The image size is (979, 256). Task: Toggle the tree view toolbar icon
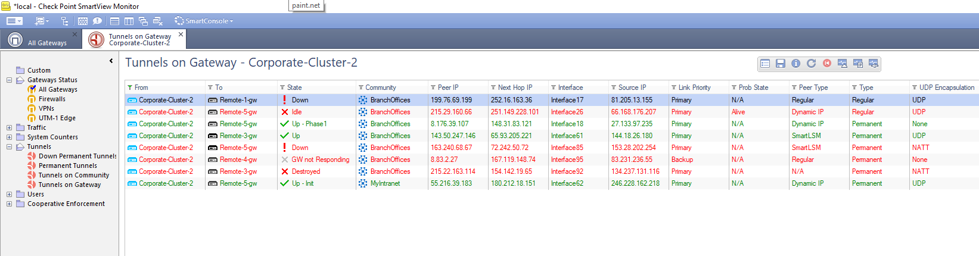[x=64, y=21]
